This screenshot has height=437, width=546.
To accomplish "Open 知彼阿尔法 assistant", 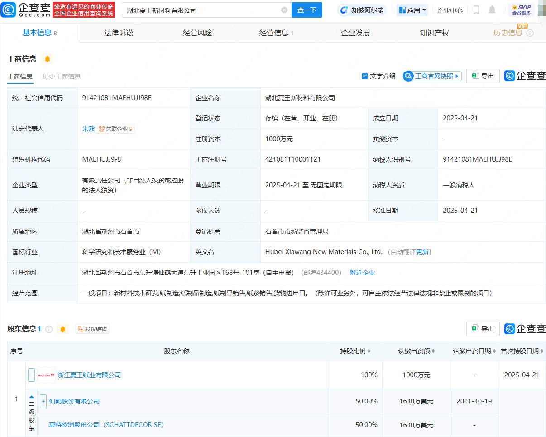I will pyautogui.click(x=363, y=10).
